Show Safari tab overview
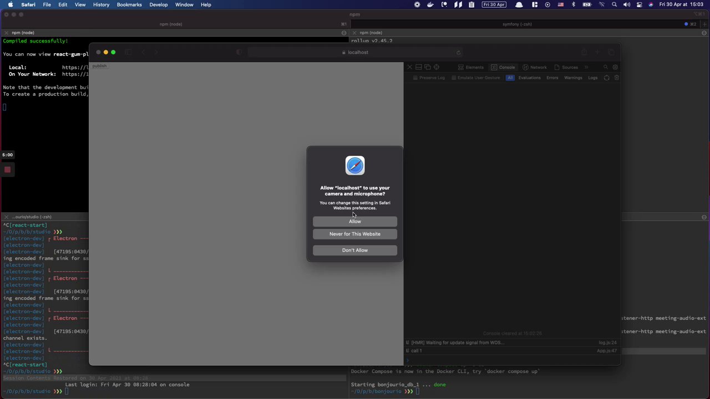The image size is (710, 399). 611,52
